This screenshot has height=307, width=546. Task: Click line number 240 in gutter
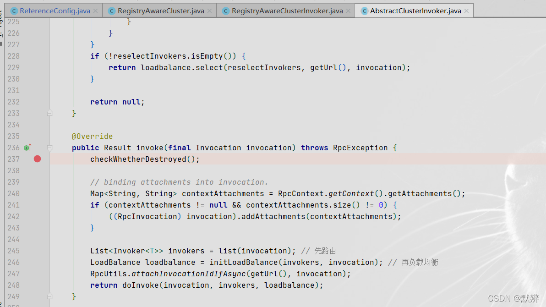click(x=14, y=193)
